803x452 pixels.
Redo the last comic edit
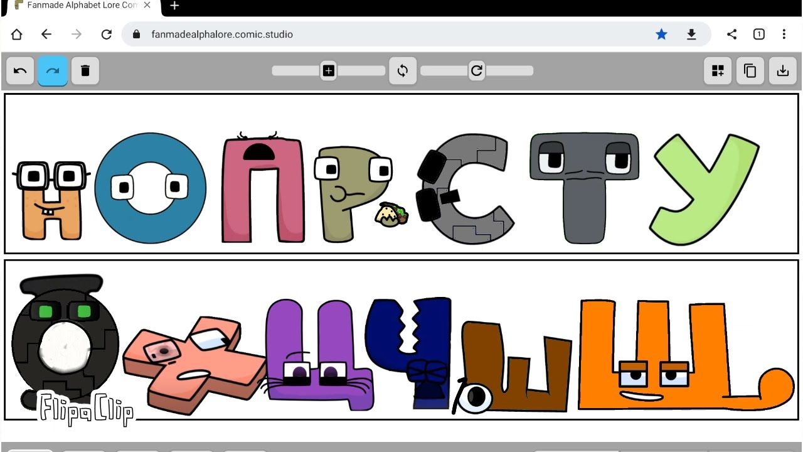point(53,71)
